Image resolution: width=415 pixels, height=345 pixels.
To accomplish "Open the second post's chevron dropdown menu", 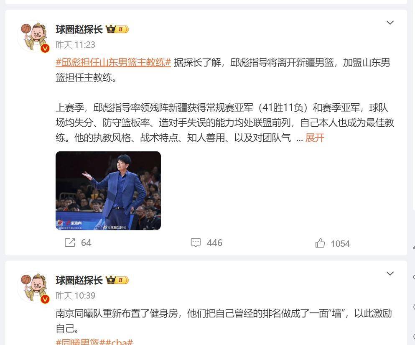I will [390, 273].
